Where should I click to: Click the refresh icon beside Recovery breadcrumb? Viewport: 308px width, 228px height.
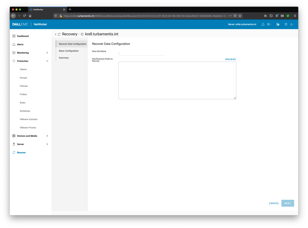tap(60, 34)
